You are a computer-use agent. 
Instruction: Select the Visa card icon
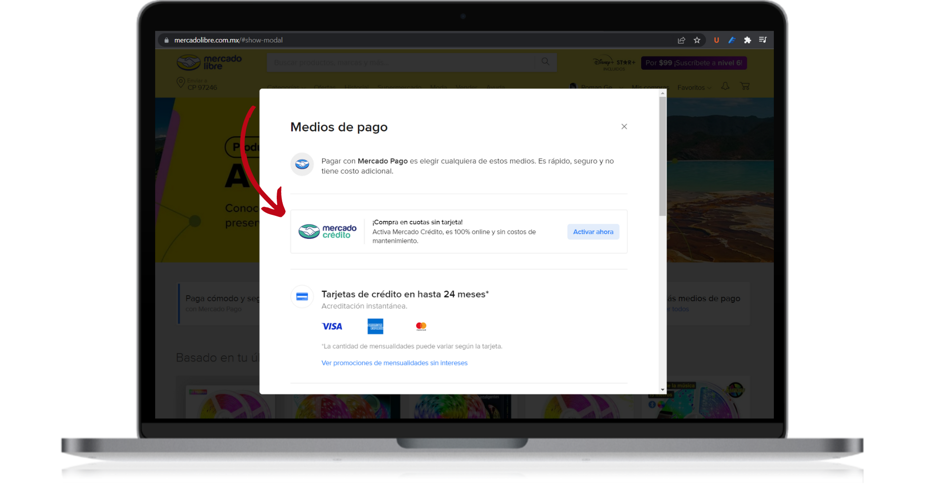pos(332,326)
